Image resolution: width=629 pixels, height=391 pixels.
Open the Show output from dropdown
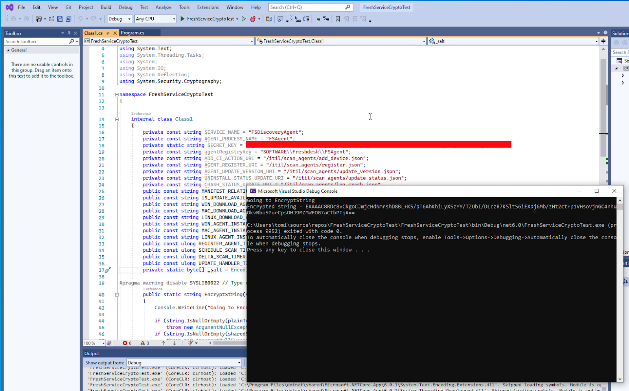[x=184, y=363]
